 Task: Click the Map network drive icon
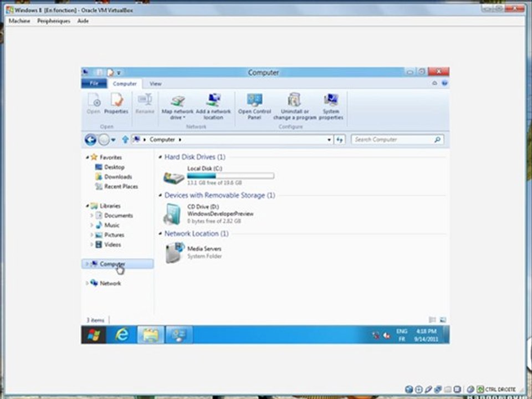click(177, 106)
